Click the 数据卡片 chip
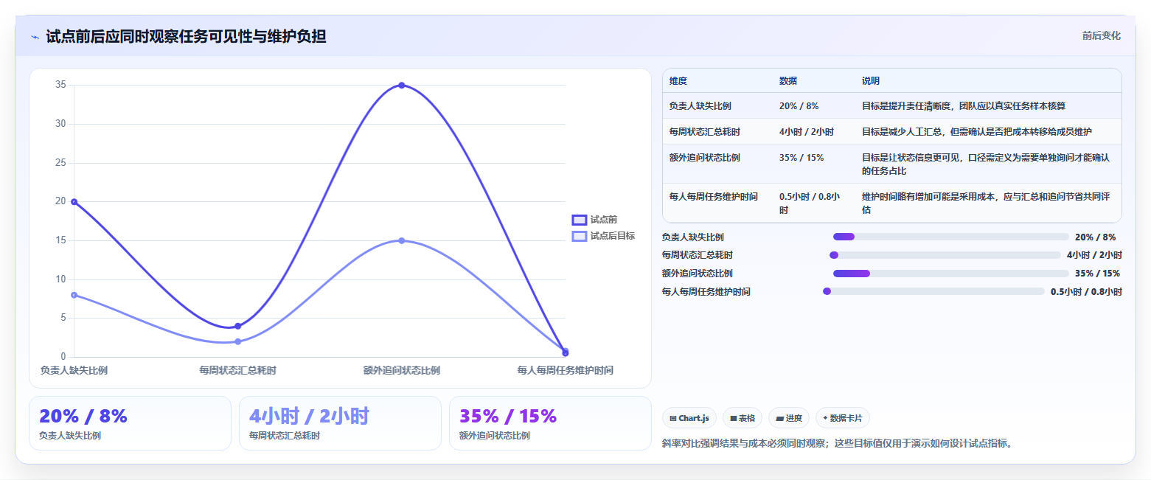The image size is (1151, 480). [842, 418]
